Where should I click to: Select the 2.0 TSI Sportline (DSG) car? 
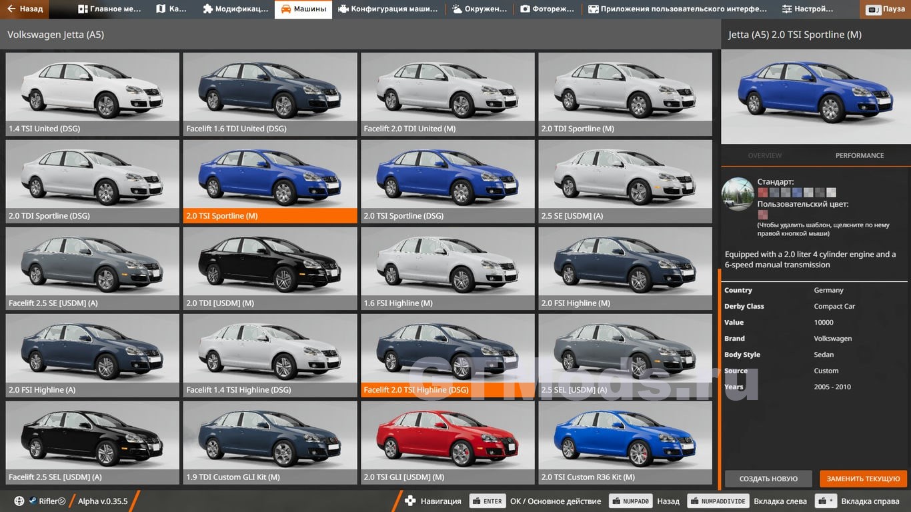(447, 181)
